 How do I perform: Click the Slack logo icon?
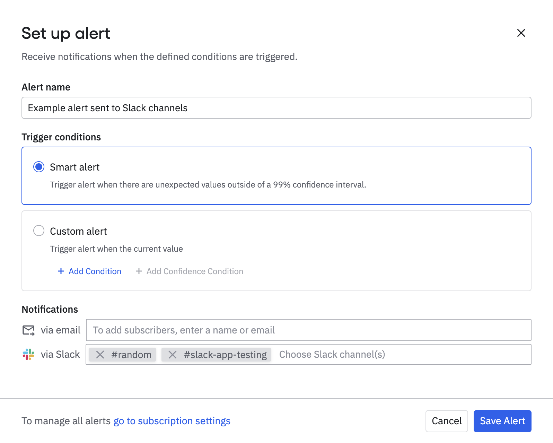pyautogui.click(x=28, y=354)
